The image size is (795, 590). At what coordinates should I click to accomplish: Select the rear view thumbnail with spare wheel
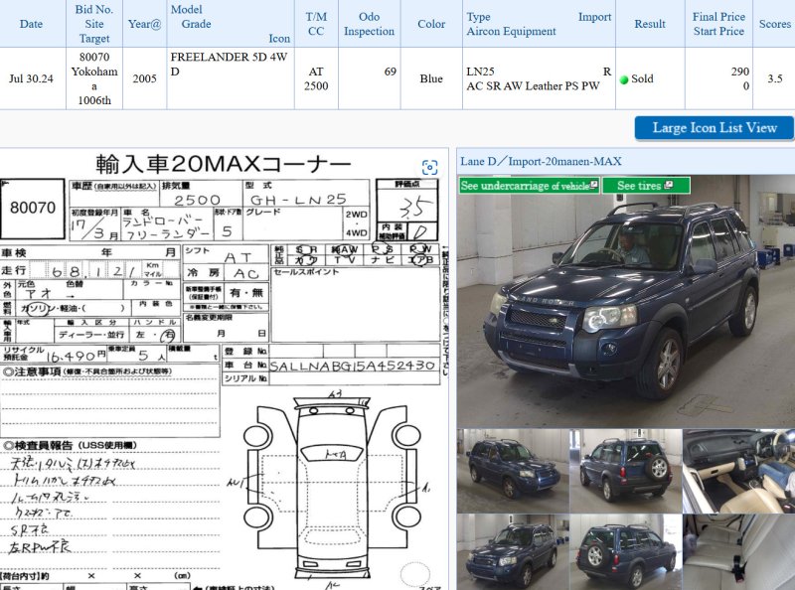tap(624, 470)
